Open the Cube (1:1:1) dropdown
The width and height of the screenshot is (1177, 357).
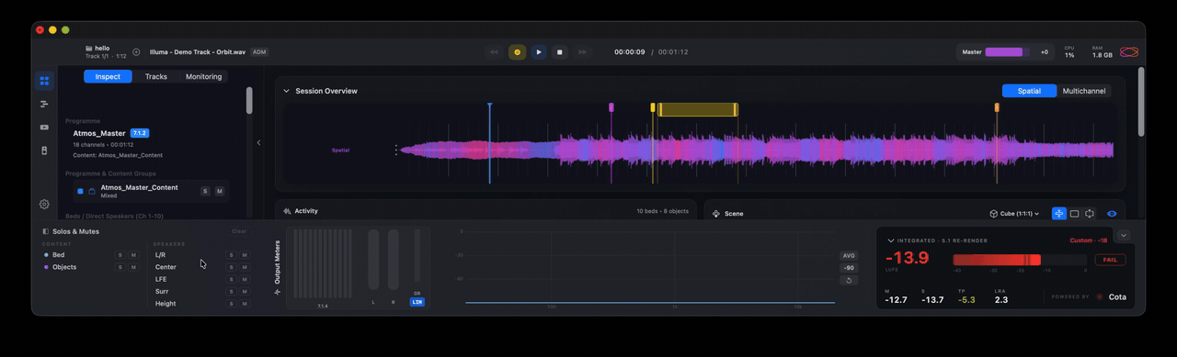coord(1014,214)
